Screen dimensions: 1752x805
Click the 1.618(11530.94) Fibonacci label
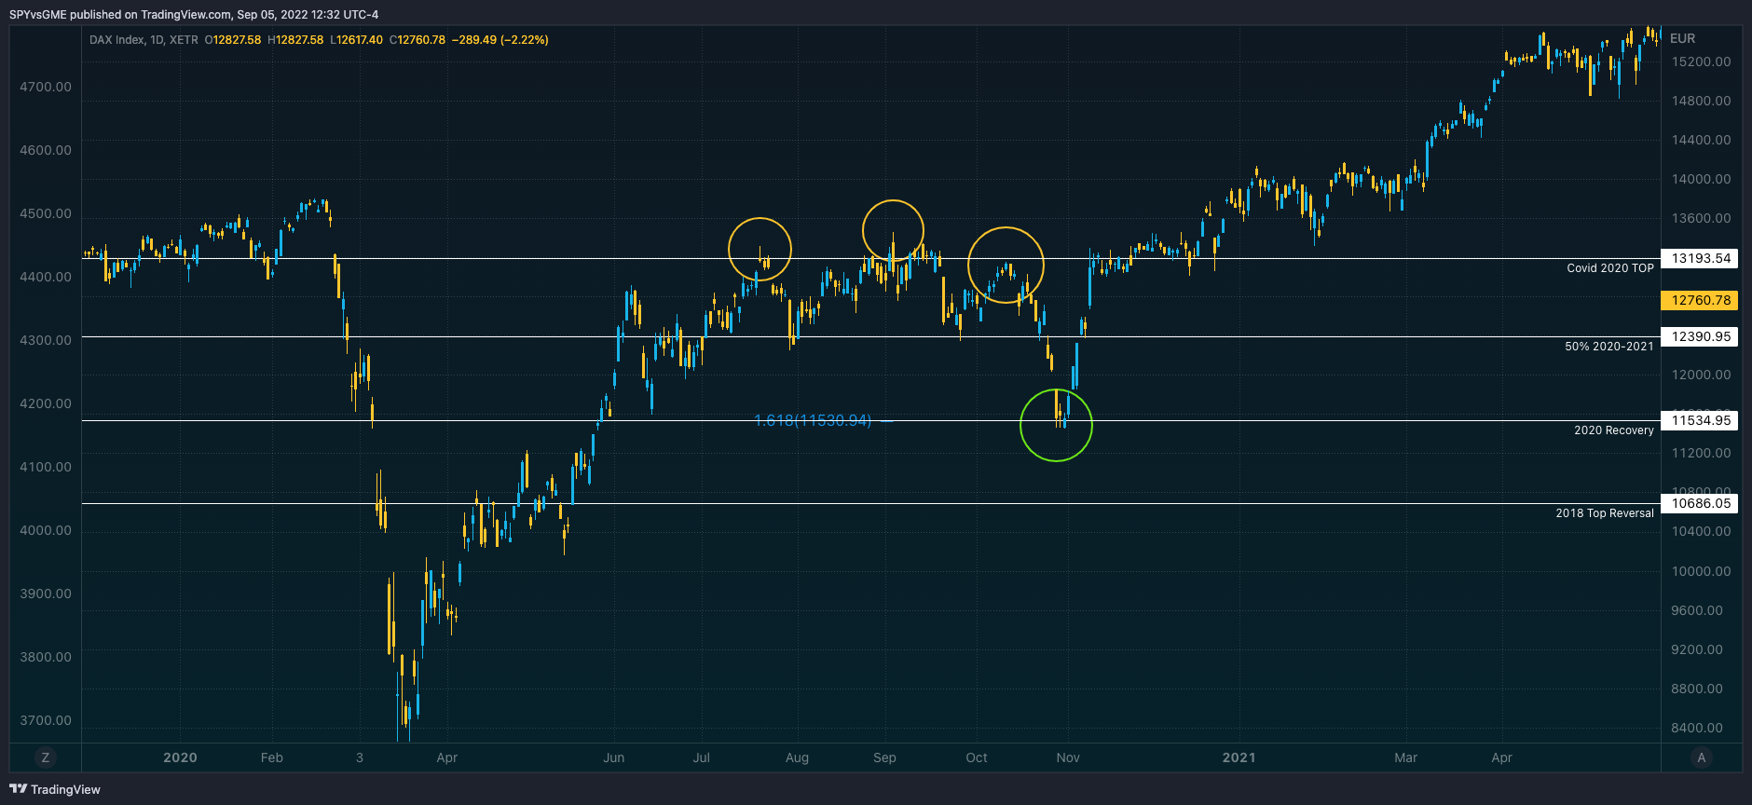813,421
